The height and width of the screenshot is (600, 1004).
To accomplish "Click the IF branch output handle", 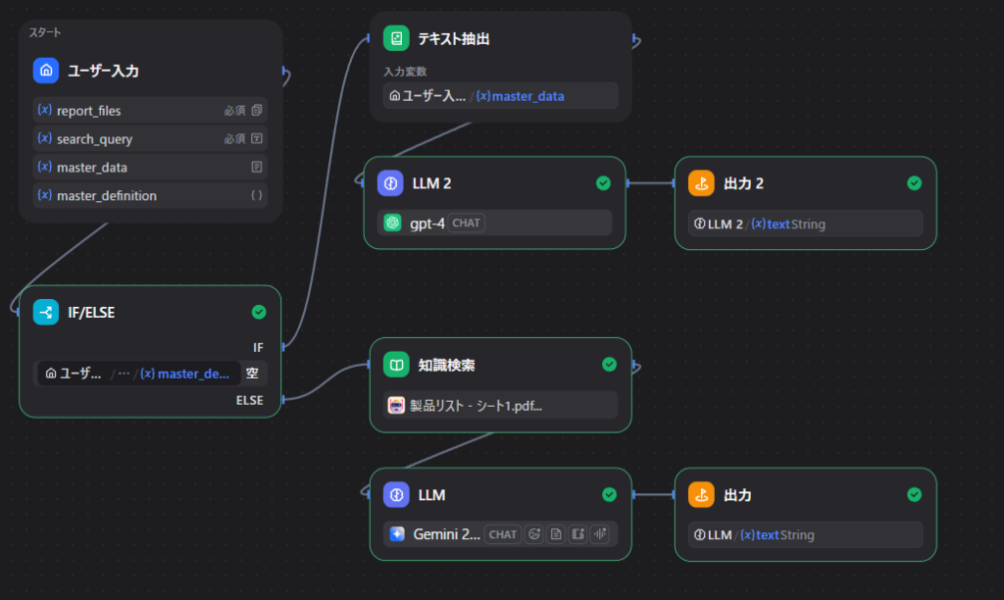I will (x=283, y=347).
